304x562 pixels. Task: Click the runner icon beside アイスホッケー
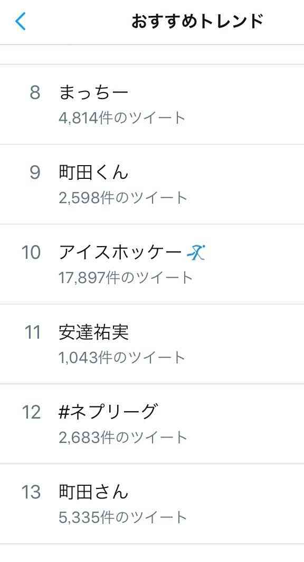click(196, 252)
